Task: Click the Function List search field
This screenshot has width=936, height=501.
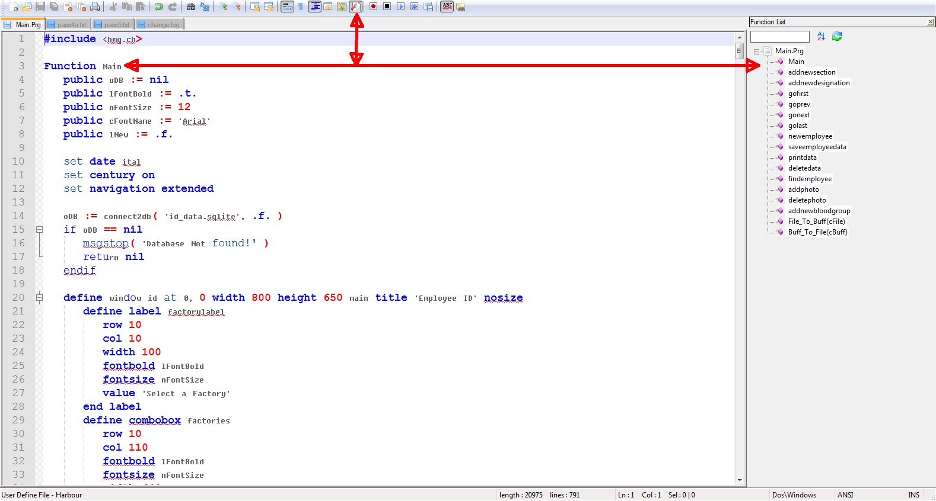Action: click(779, 37)
